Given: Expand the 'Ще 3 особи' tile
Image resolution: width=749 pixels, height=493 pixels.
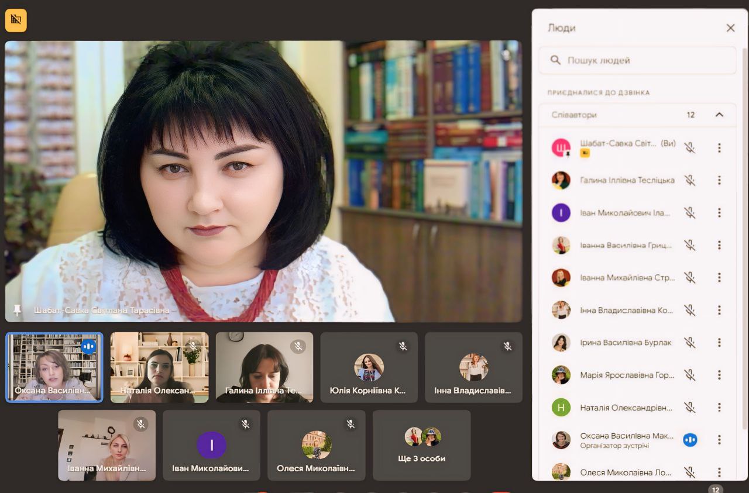Looking at the screenshot, I should pyautogui.click(x=421, y=445).
